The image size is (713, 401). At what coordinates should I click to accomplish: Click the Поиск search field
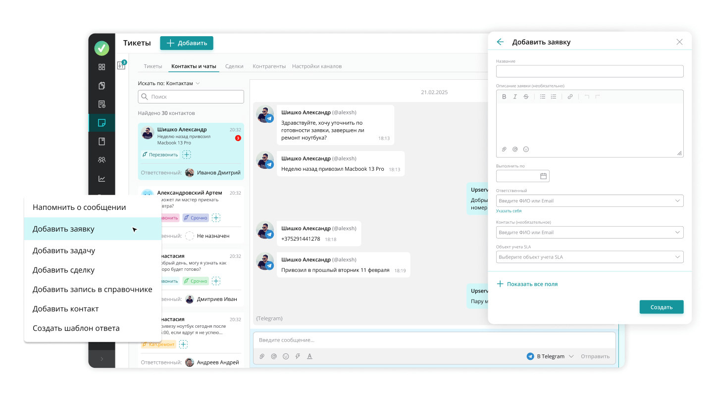tap(191, 97)
